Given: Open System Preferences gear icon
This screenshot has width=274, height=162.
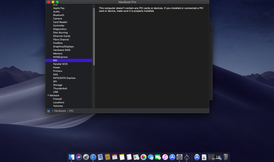Looking at the screenshot, I should [x=179, y=157].
